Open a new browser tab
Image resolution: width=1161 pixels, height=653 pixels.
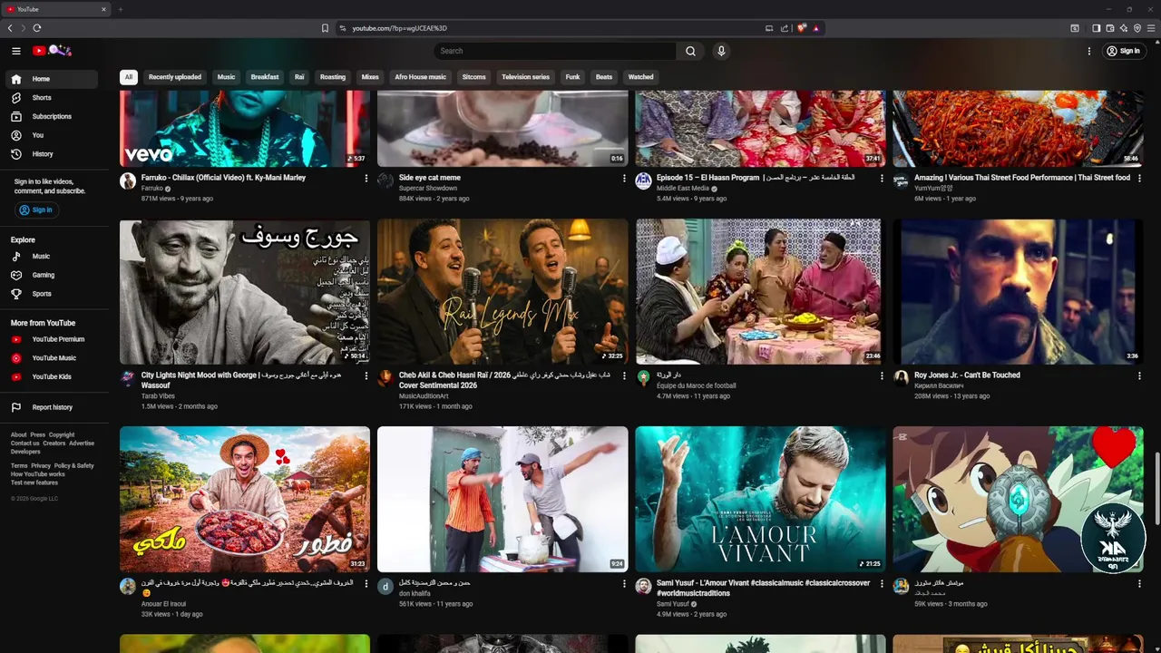coord(120,9)
